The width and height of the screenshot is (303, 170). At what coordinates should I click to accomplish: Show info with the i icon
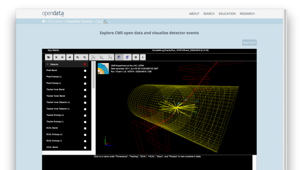pos(143,57)
